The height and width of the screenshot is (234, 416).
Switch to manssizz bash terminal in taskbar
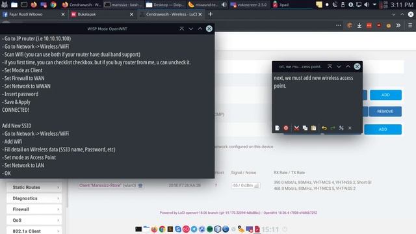pos(123,5)
